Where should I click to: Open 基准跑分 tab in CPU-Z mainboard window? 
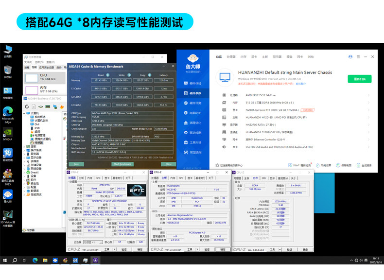coord(200,178)
